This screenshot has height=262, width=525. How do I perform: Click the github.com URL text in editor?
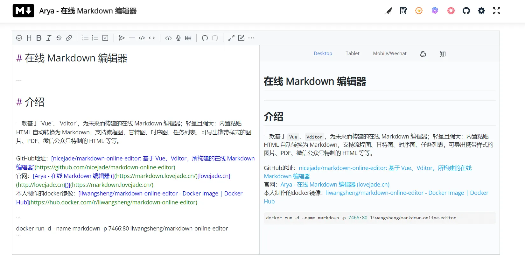pyautogui.click(x=105, y=167)
